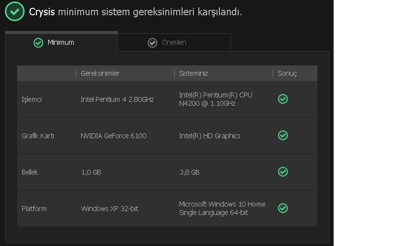Click the NVIDIA GeForce 6100 requirement

114,136
